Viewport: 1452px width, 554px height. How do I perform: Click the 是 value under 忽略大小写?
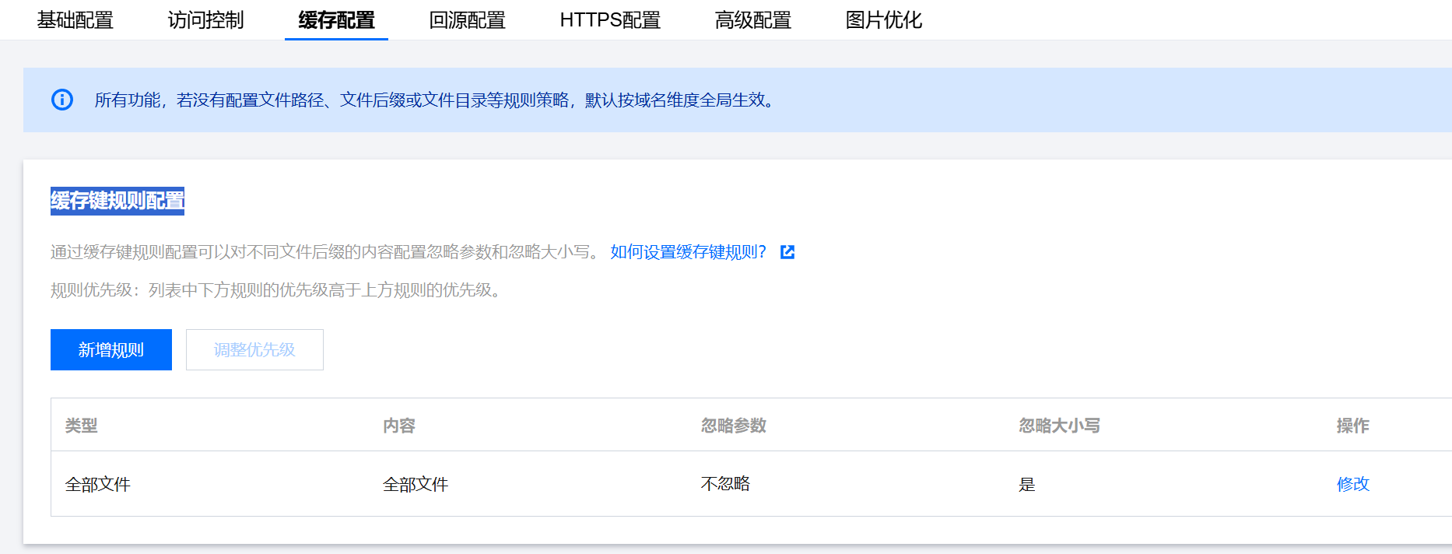1027,484
